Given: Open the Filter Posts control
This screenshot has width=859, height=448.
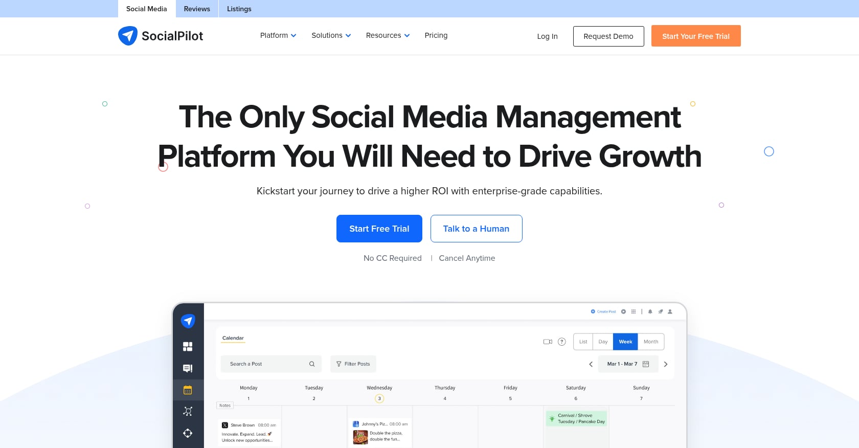Looking at the screenshot, I should [353, 364].
